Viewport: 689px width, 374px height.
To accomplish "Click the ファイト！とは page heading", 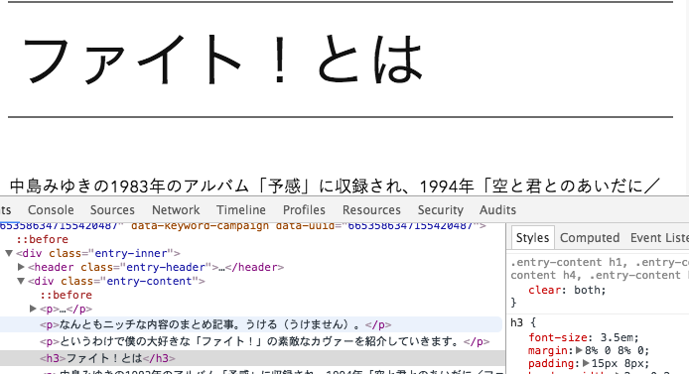I will (222, 60).
